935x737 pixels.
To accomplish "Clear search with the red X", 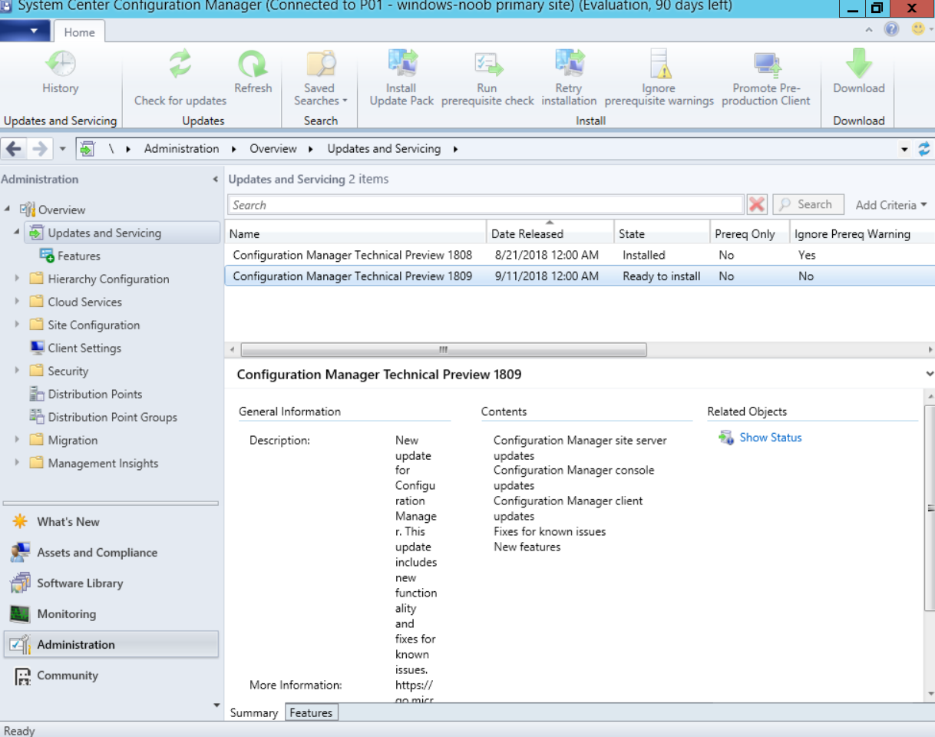I will pyautogui.click(x=757, y=204).
